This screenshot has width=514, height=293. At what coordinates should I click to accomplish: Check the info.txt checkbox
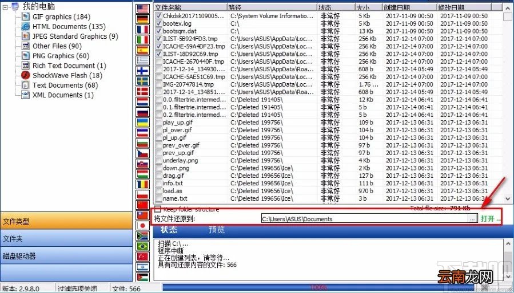pyautogui.click(x=158, y=183)
